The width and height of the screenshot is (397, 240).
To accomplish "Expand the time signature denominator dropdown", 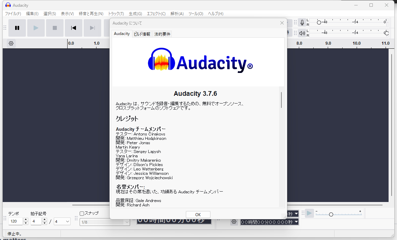I will coord(67,222).
